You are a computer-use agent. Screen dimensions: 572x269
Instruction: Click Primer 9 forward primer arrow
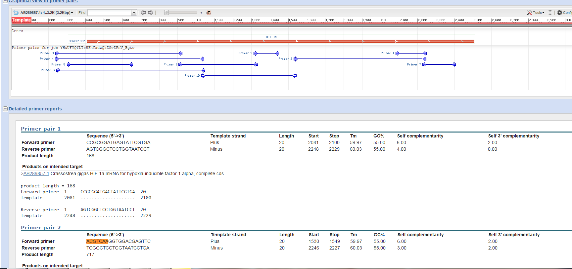tap(255, 53)
